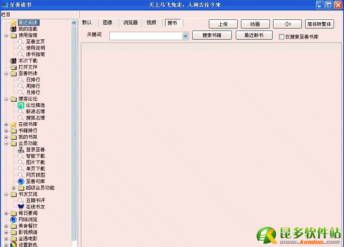
Task: Switch to the 浏览器 tab
Action: (x=130, y=23)
